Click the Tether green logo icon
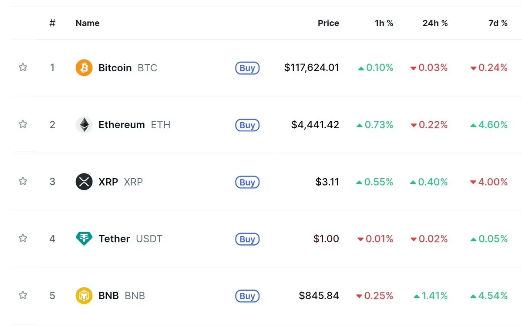The width and height of the screenshot is (522, 336). 84,238
